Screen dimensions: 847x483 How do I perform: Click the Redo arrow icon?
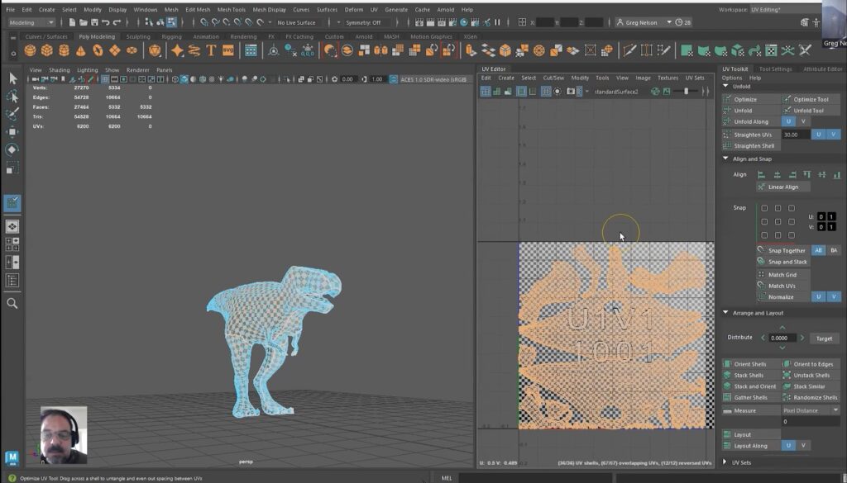coord(117,22)
